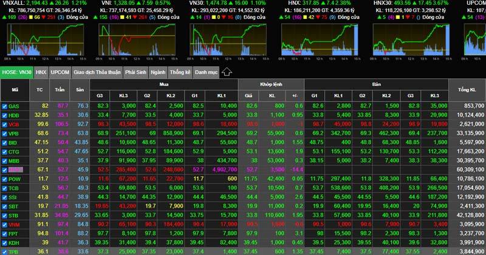The image size is (486, 255).
Task: Open the Thống kê tab
Action: 180,72
